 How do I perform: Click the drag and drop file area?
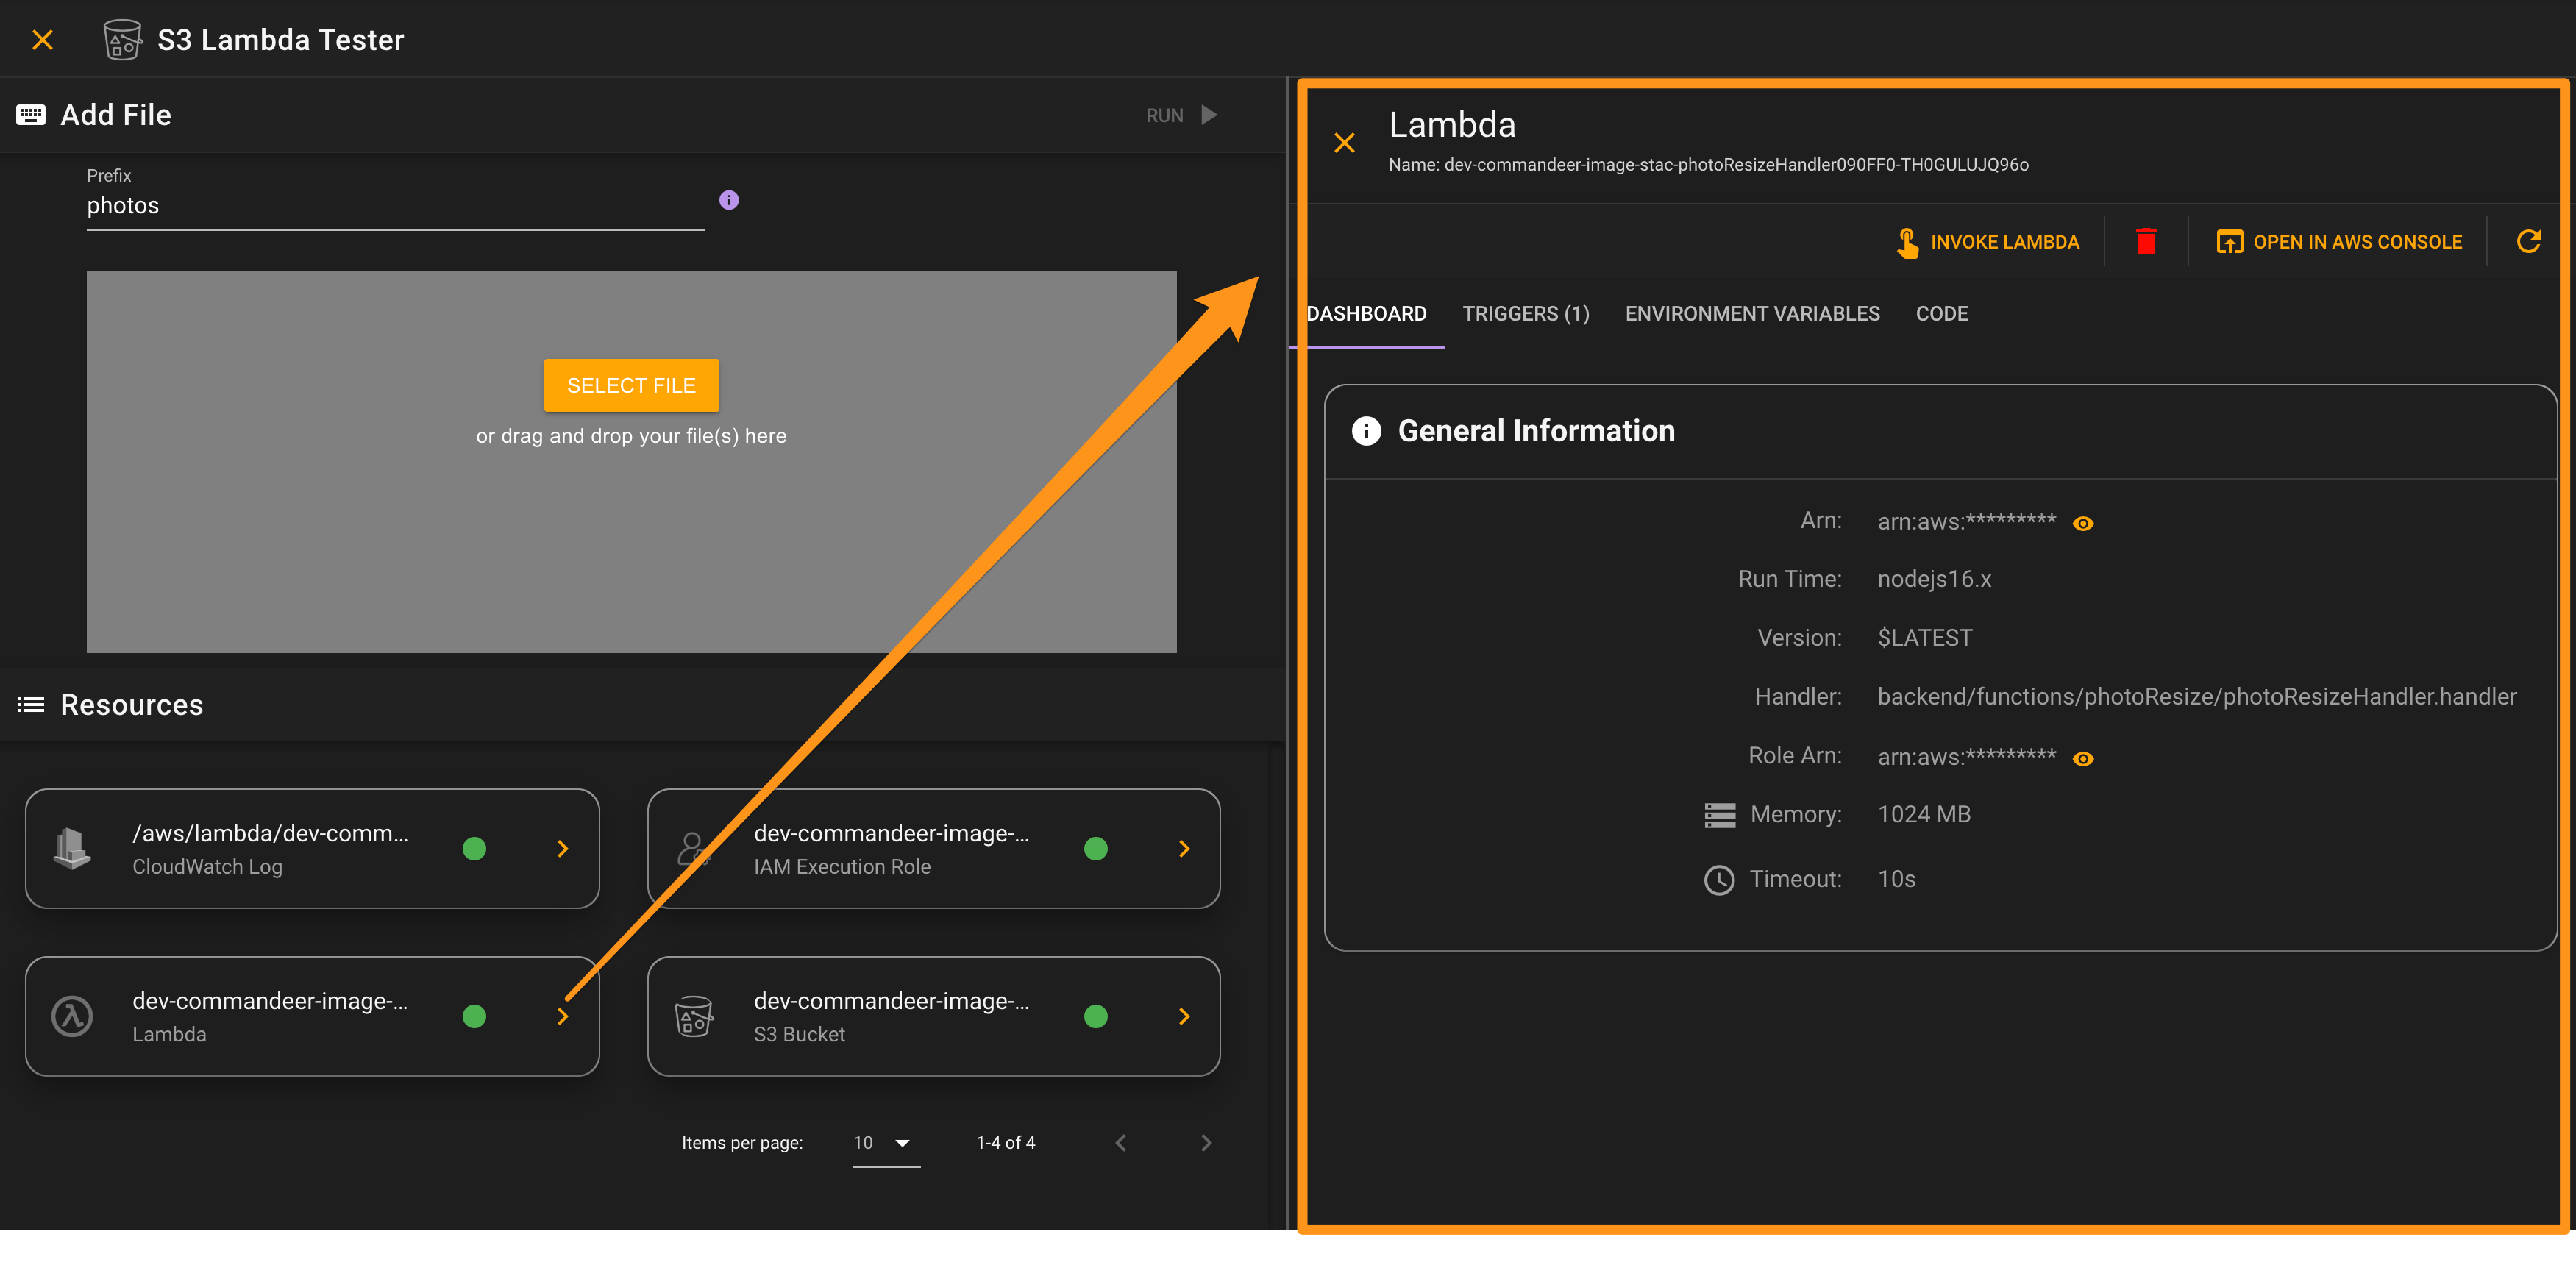pos(631,461)
